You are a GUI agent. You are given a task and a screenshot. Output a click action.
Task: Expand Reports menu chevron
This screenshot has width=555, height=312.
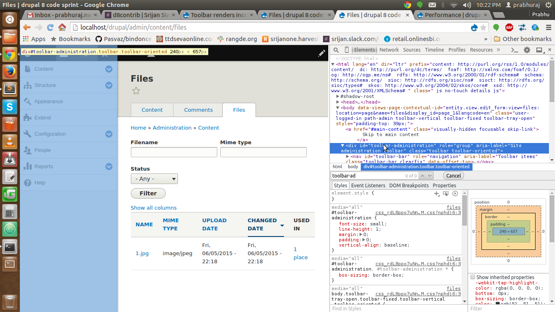coord(109,167)
